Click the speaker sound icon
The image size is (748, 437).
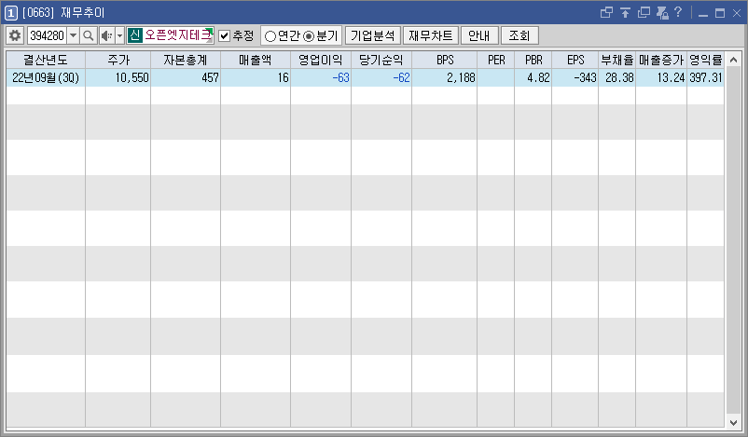[x=107, y=35]
